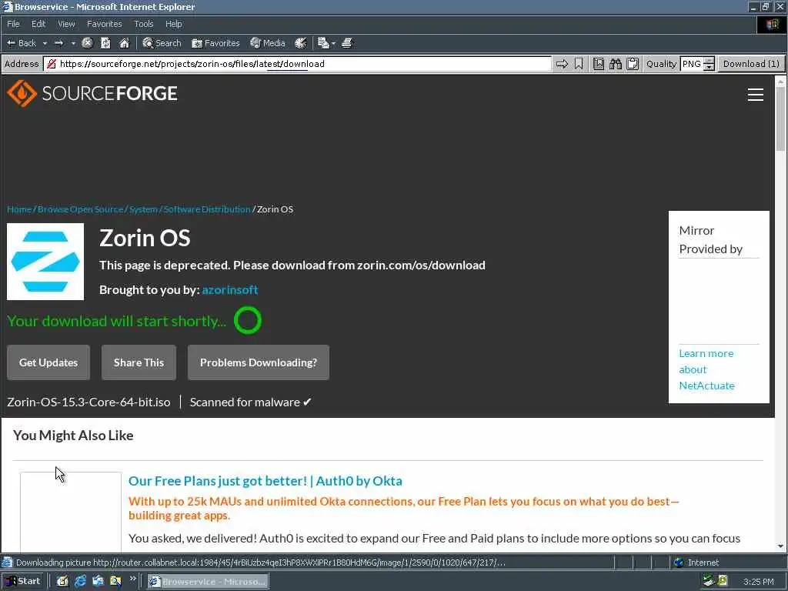Click the Browservice taskbar window button
The height and width of the screenshot is (591, 788).
208,582
